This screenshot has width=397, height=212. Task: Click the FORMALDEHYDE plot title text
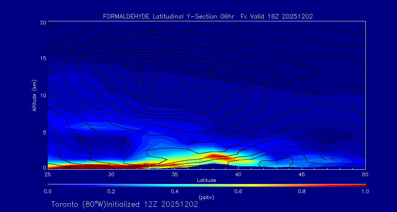tap(208, 16)
